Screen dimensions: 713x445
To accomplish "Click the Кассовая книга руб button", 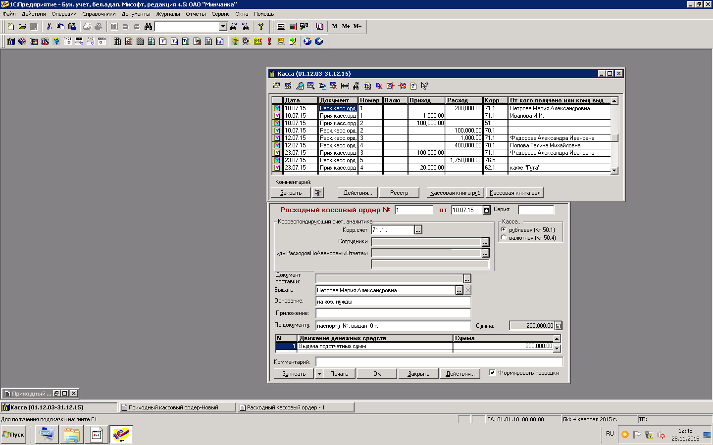I will click(x=455, y=193).
